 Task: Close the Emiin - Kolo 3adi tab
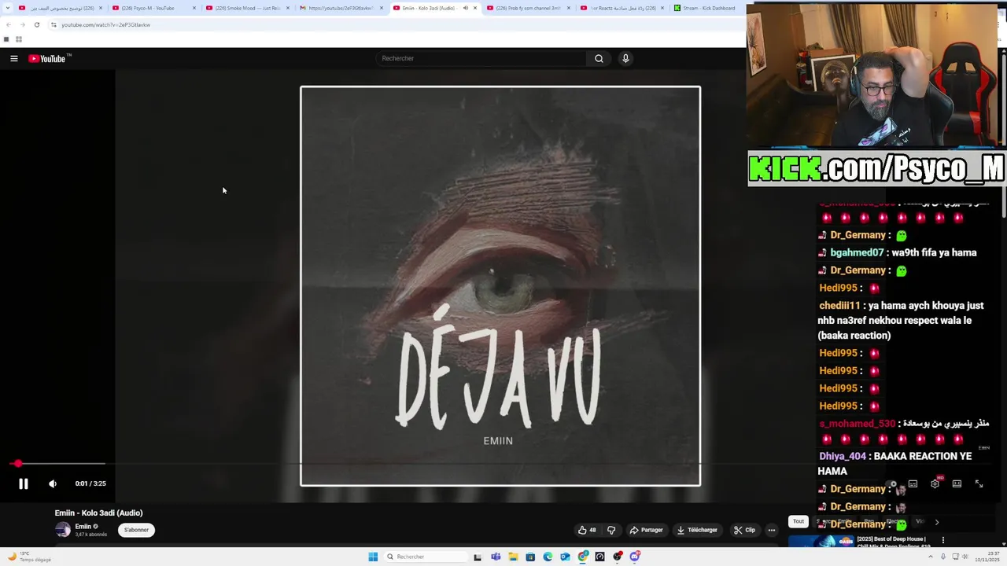coord(474,8)
